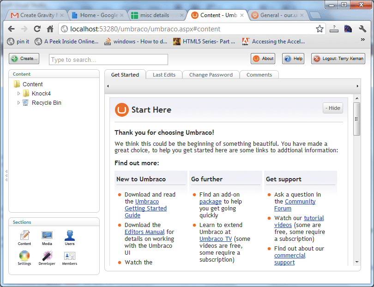Open the commercial support link
Image resolution: width=374 pixels, height=287 pixels.
point(290,259)
